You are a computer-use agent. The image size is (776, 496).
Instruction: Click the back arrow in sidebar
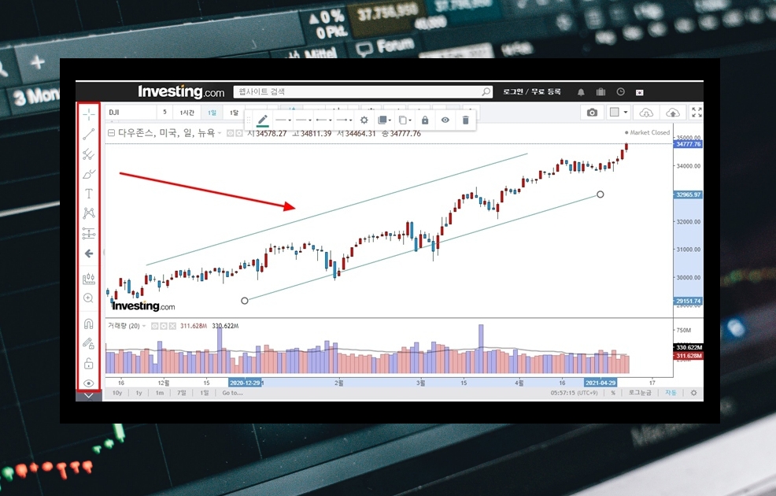click(89, 254)
